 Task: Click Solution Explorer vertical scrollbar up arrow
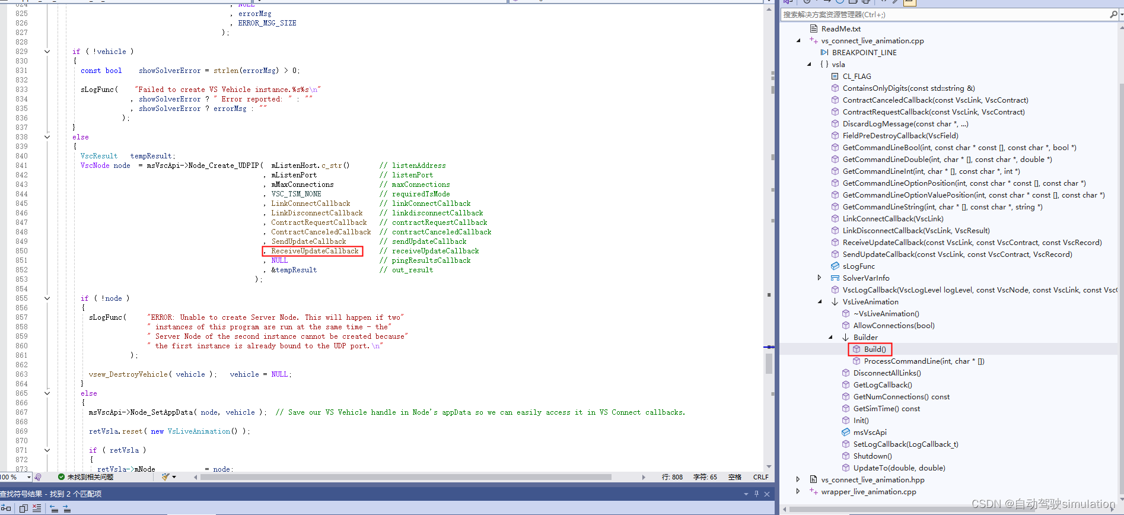coord(1120,27)
